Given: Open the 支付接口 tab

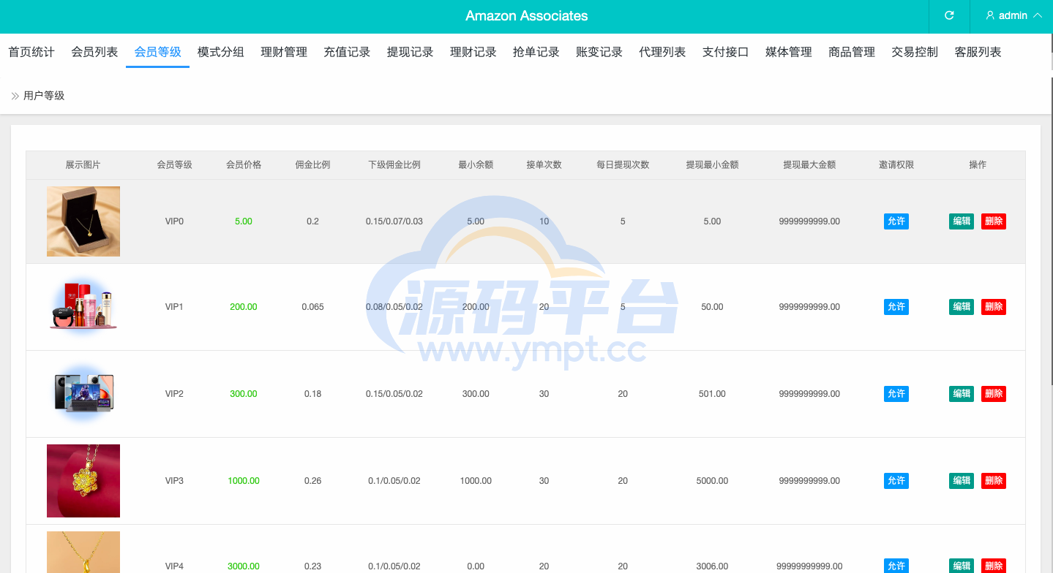Looking at the screenshot, I should coord(726,52).
